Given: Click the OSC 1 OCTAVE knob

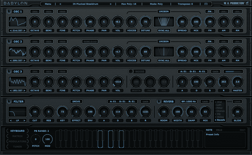Looking at the screenshot, I should [35, 22].
